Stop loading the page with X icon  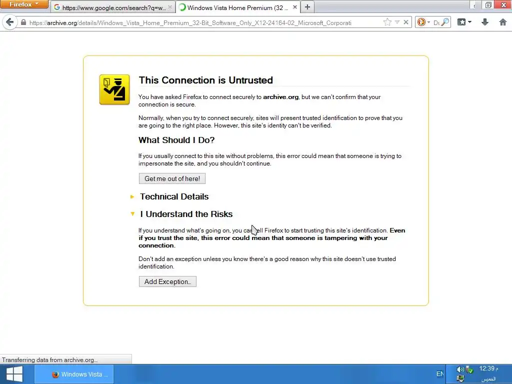(x=406, y=22)
